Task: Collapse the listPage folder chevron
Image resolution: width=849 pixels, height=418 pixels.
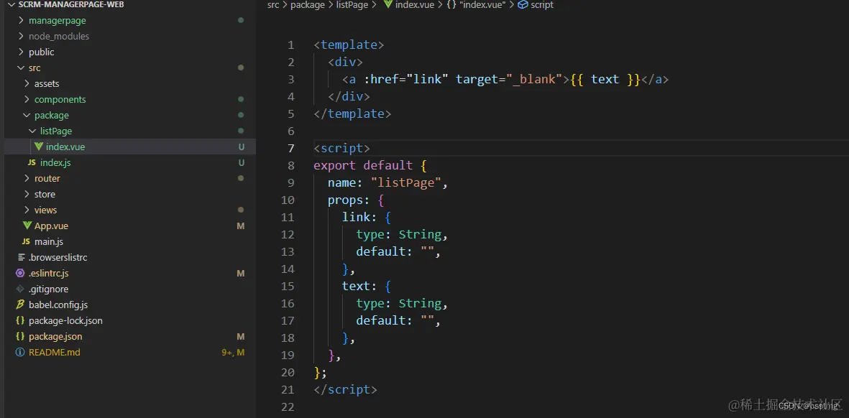Action: pyautogui.click(x=32, y=131)
